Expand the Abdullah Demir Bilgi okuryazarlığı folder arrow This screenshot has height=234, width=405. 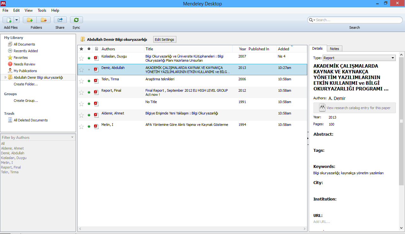(5, 77)
